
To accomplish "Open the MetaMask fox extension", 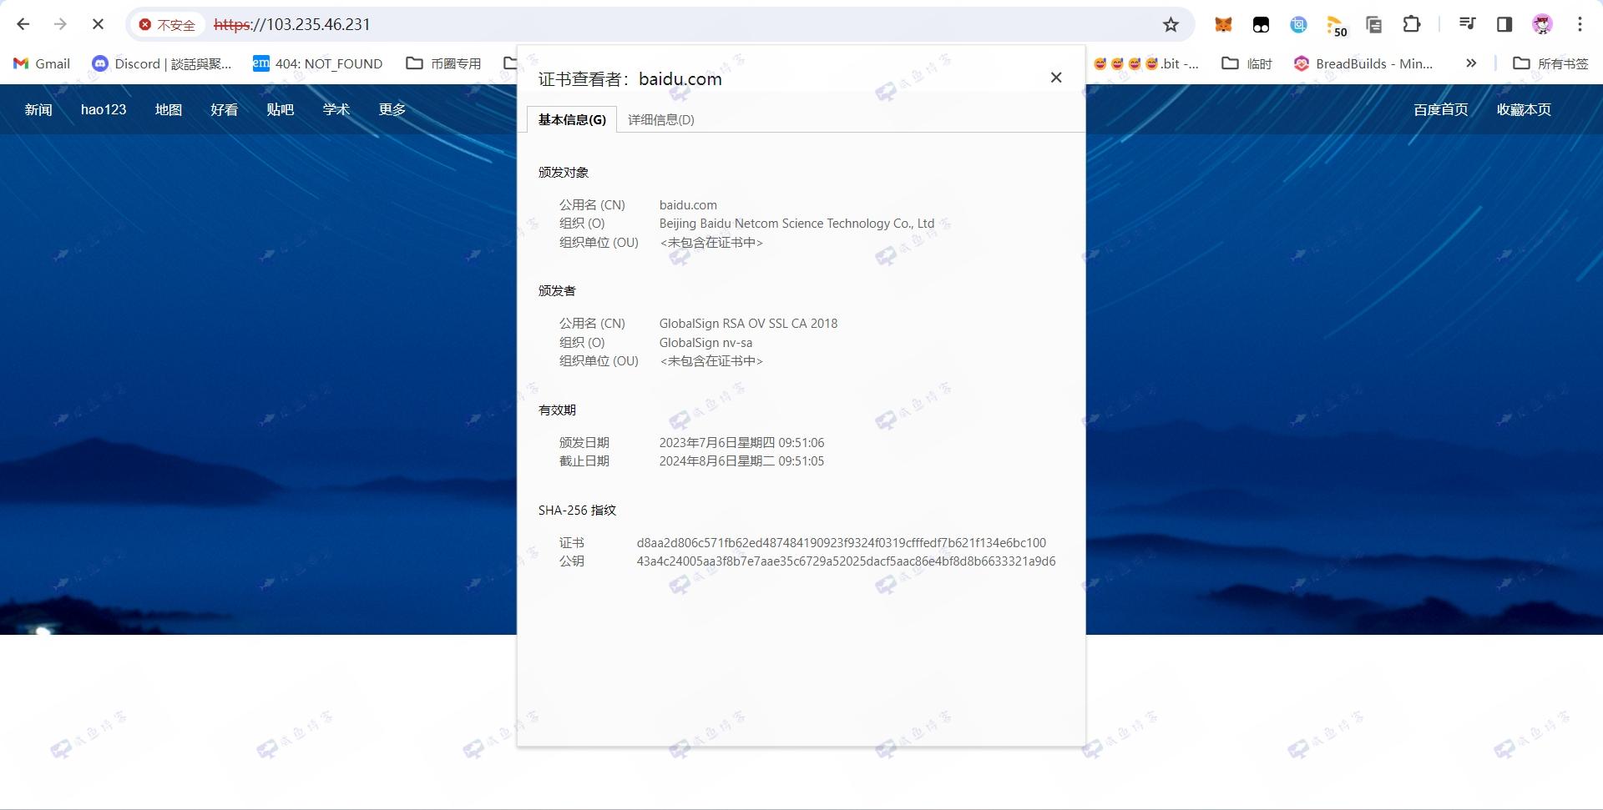I will [x=1223, y=25].
